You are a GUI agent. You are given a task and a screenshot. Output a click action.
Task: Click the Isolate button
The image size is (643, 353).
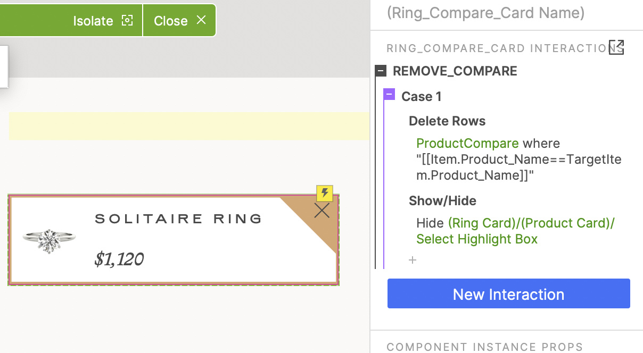pos(103,21)
